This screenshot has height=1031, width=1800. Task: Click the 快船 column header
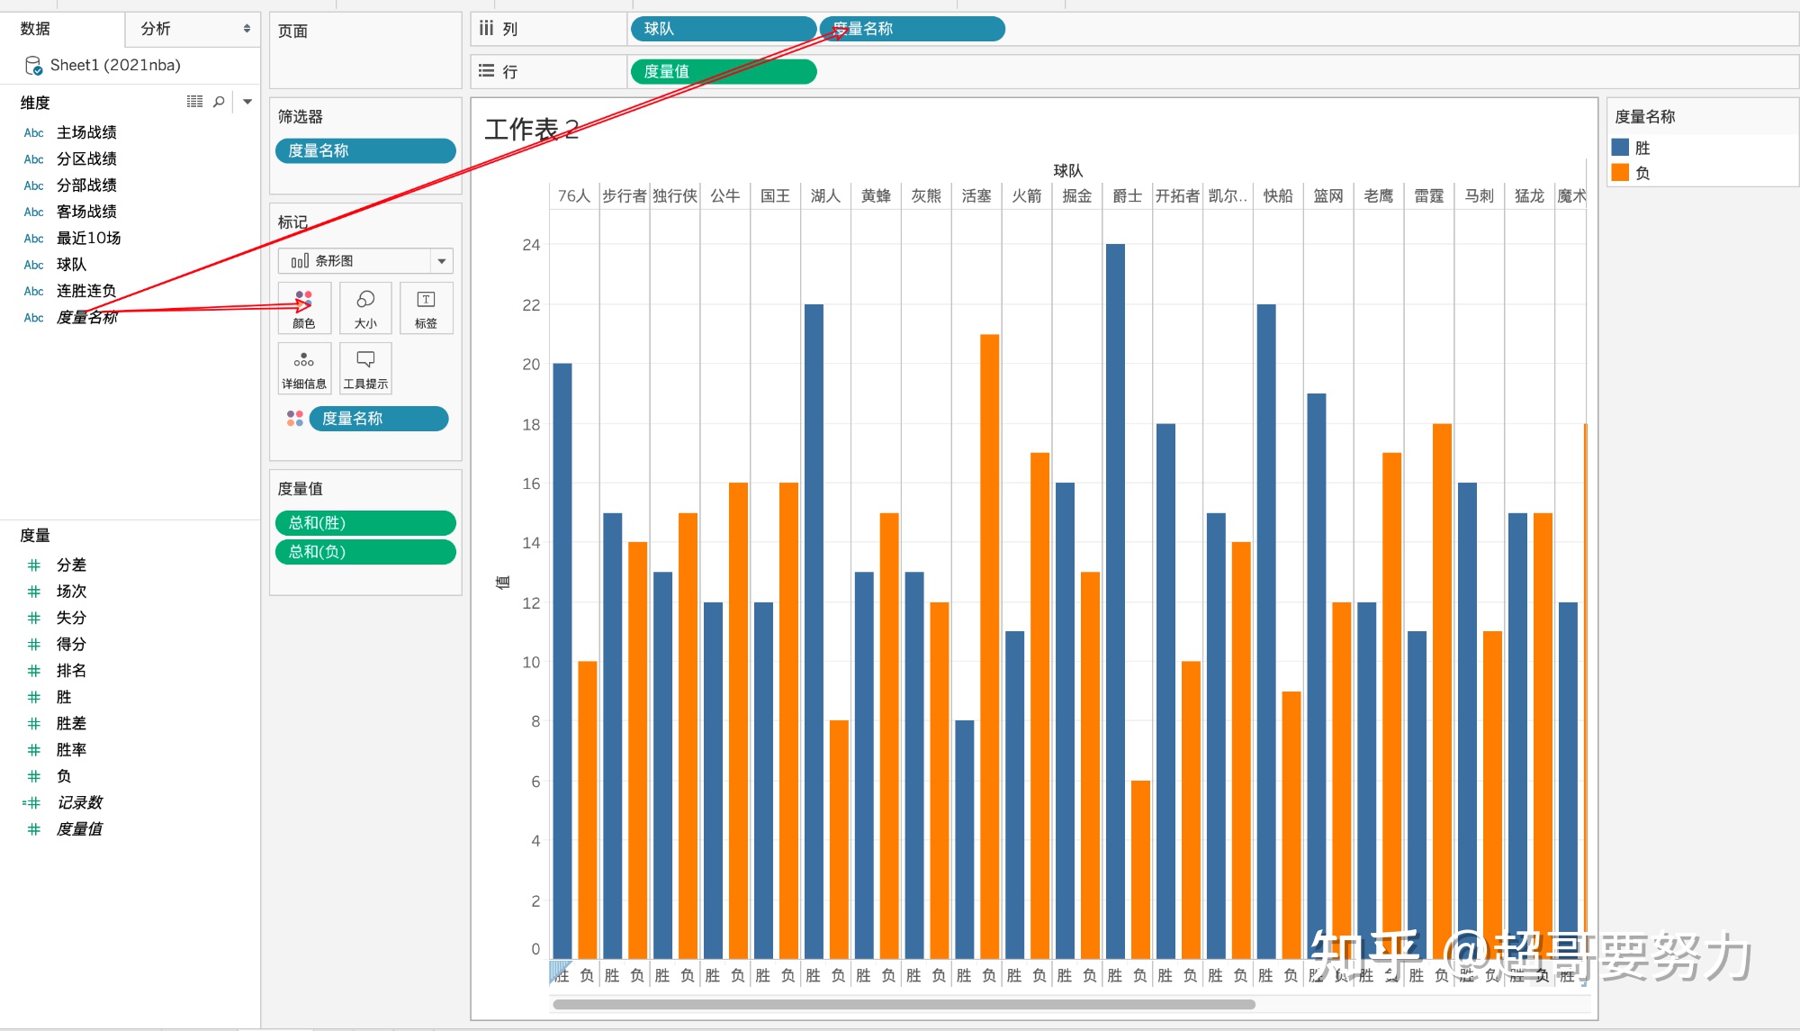click(1278, 195)
